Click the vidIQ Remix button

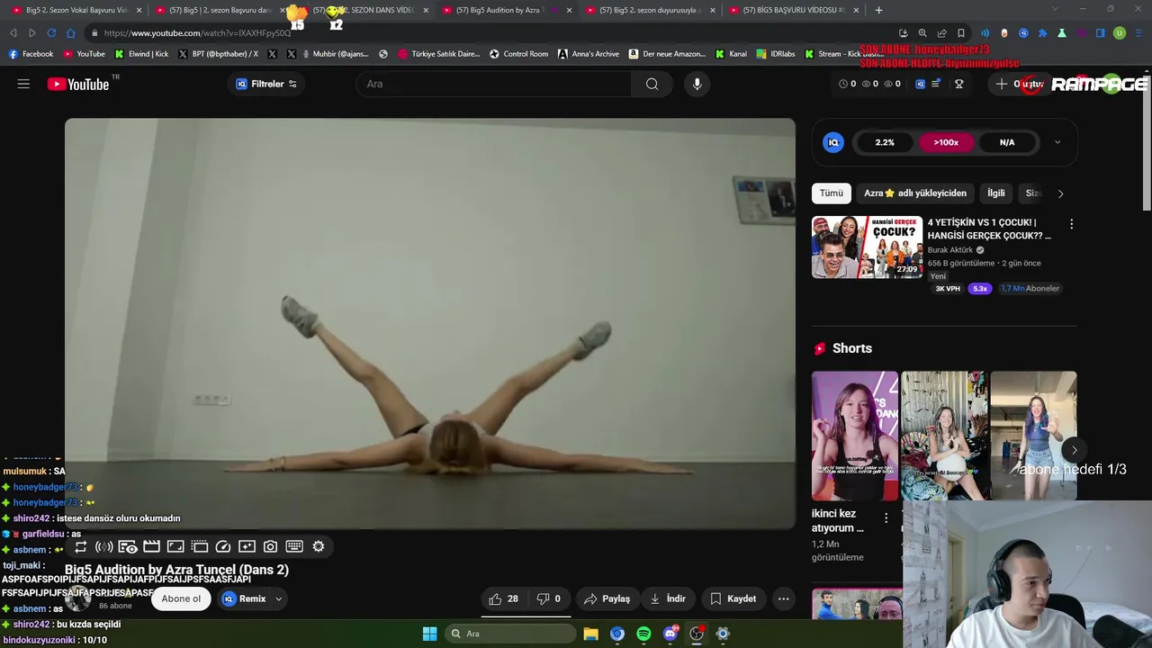(x=245, y=598)
